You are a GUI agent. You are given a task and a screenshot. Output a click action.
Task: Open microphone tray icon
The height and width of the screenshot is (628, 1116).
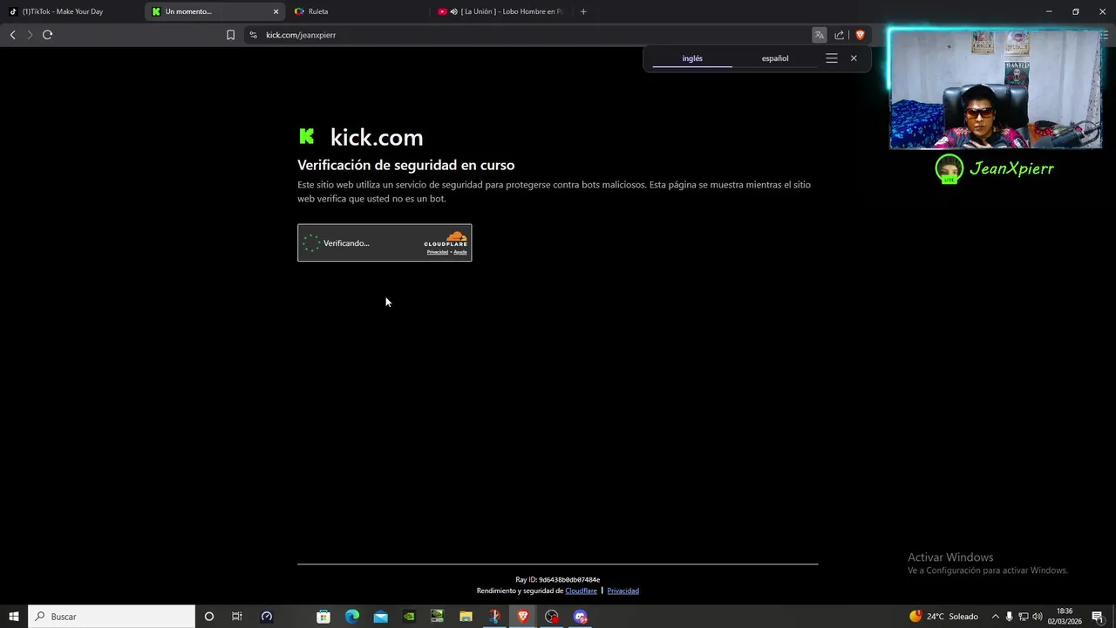click(x=1010, y=617)
